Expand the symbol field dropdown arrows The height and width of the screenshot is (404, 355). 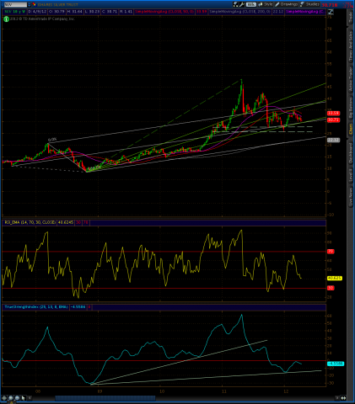click(30, 5)
